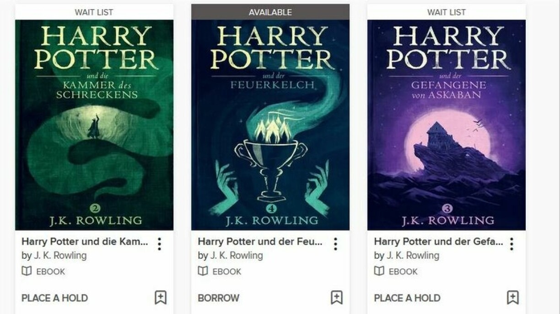Place a hold on Kammer des Schreckens
Image resolution: width=560 pixels, height=314 pixels.
point(54,298)
